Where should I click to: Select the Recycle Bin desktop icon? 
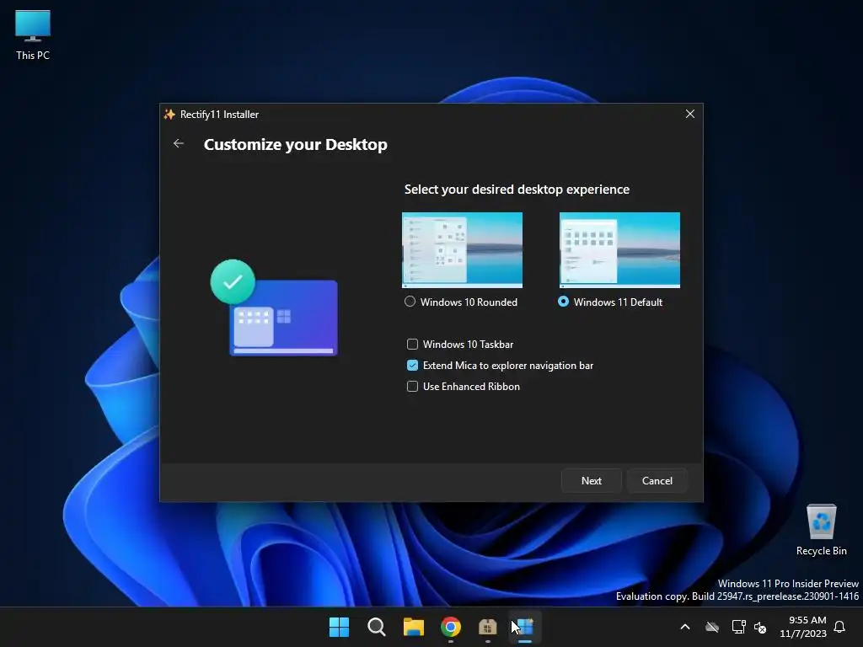pos(821,530)
